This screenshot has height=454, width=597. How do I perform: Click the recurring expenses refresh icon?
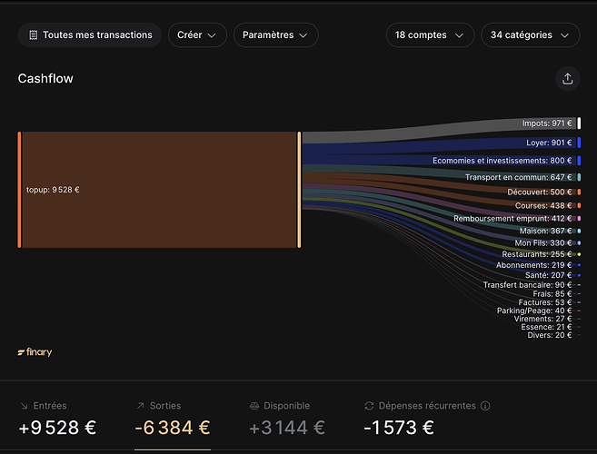coord(368,406)
